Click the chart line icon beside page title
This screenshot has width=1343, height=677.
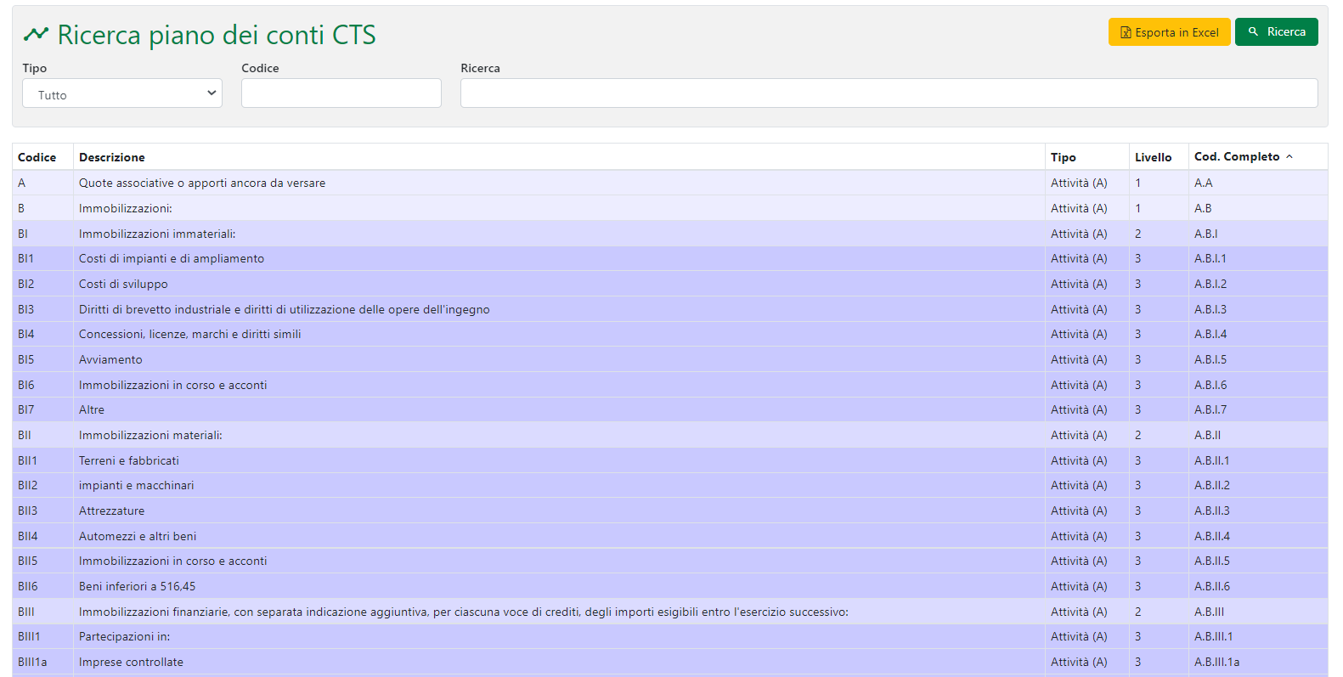(36, 34)
